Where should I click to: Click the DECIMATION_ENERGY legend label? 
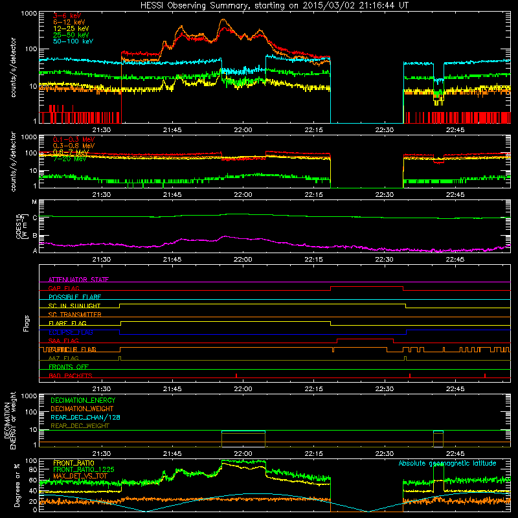coord(83,400)
